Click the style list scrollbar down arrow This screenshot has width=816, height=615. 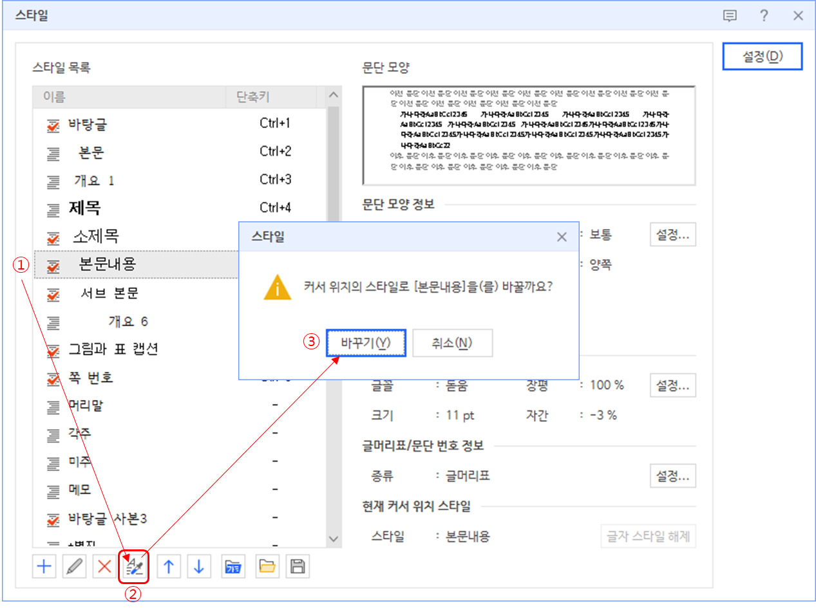click(x=332, y=540)
